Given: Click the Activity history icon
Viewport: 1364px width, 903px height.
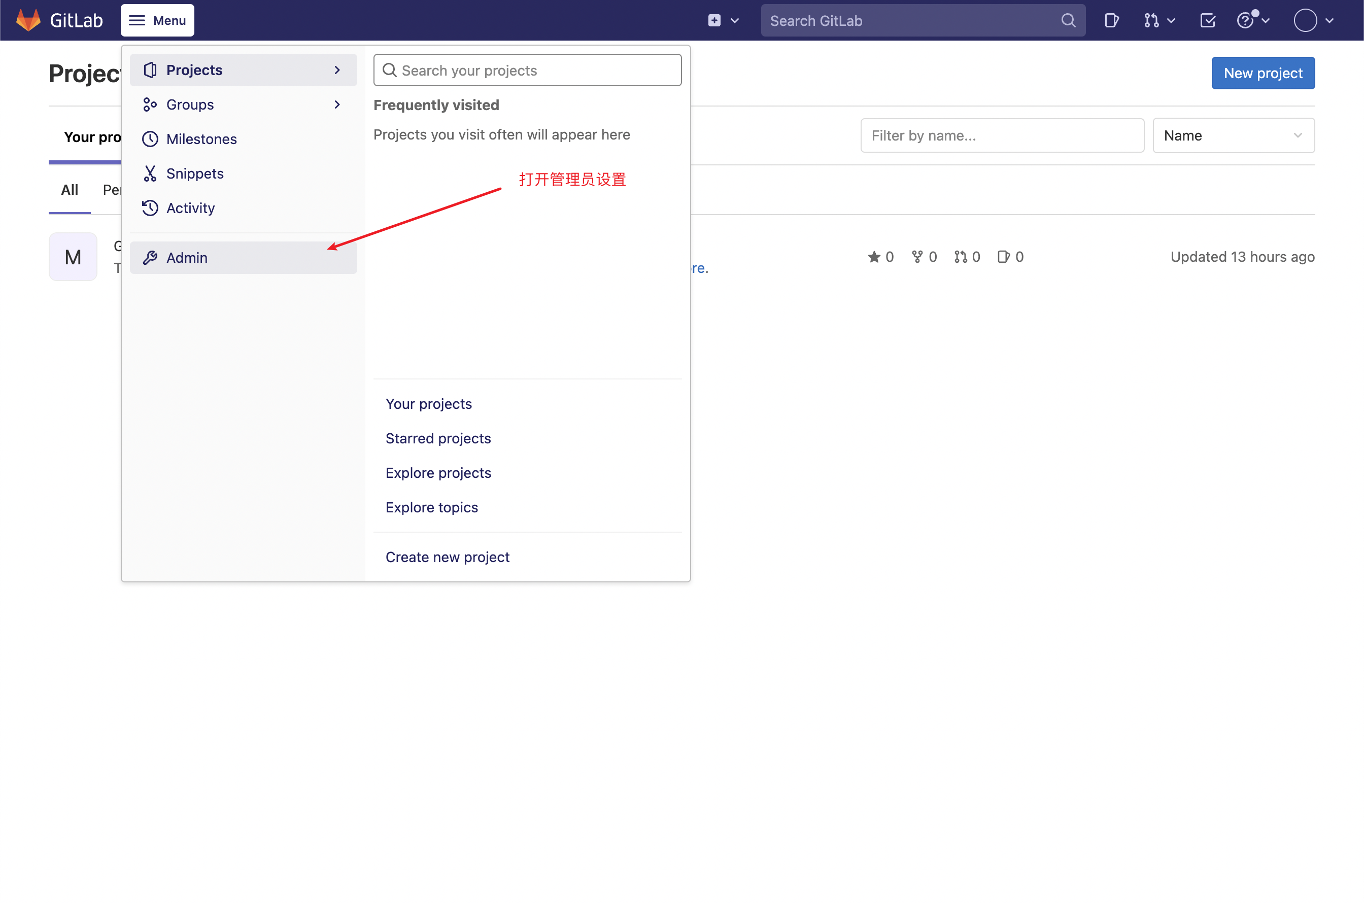Looking at the screenshot, I should click(x=149, y=207).
